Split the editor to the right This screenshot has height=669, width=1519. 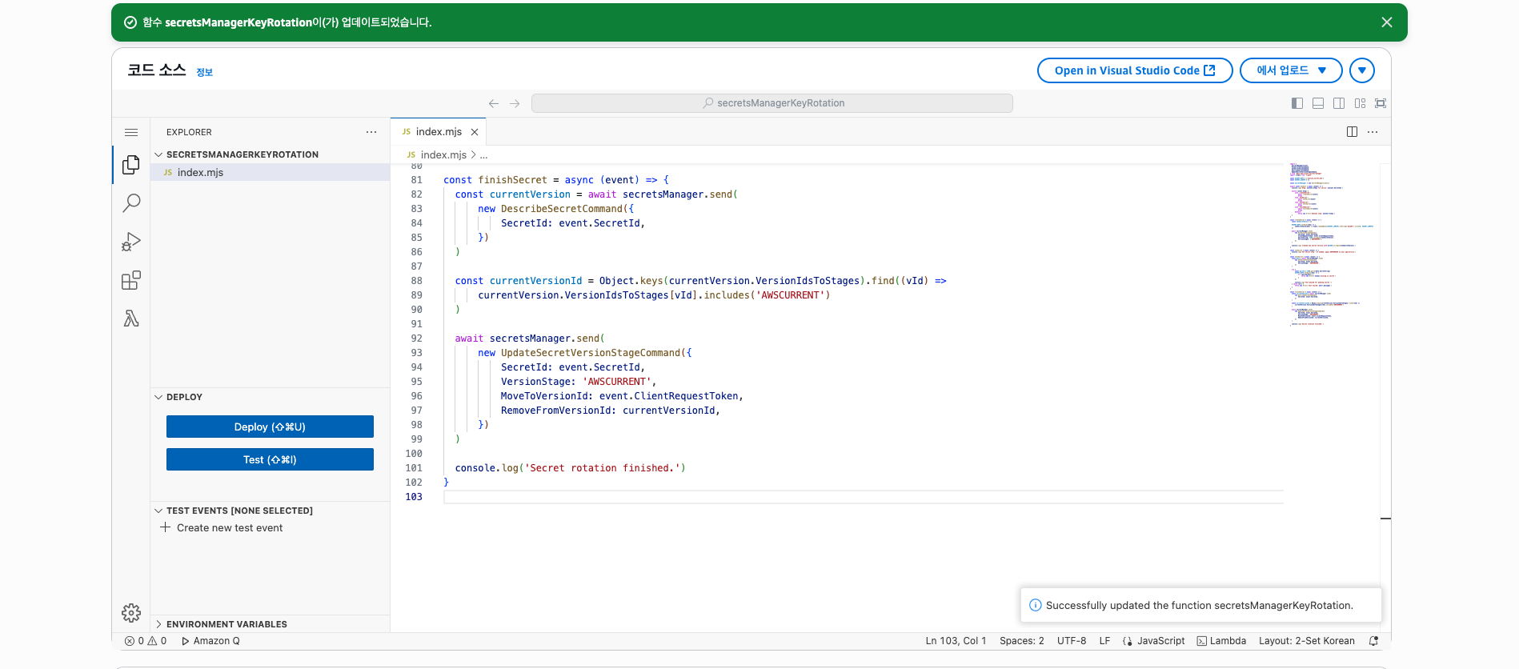tap(1352, 132)
